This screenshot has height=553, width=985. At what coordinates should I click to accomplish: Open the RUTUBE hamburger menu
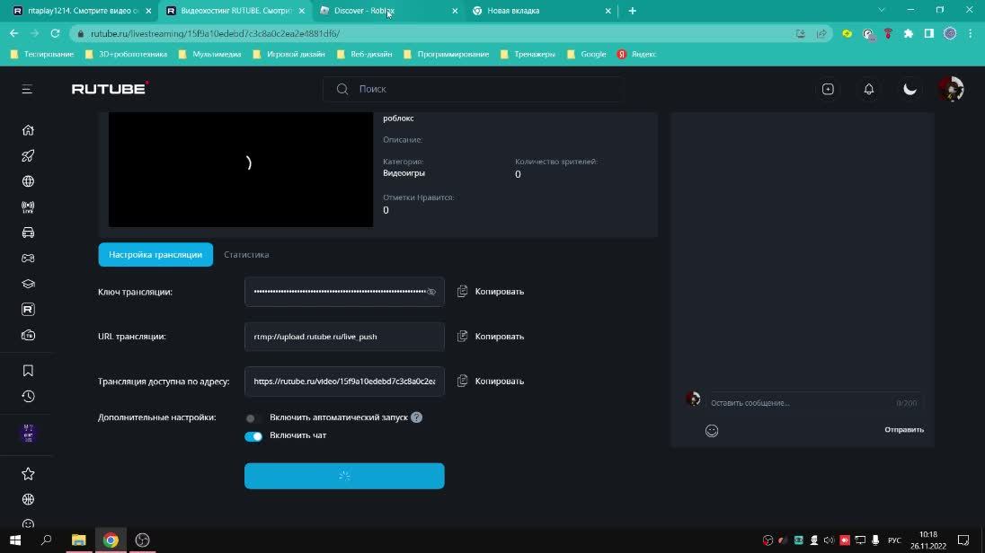pyautogui.click(x=27, y=89)
